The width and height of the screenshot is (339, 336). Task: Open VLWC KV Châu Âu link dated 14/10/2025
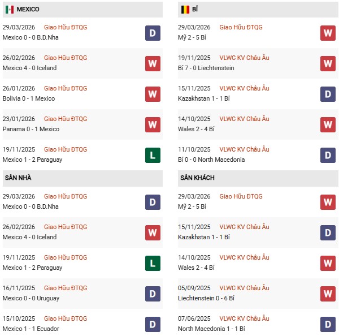click(x=244, y=119)
